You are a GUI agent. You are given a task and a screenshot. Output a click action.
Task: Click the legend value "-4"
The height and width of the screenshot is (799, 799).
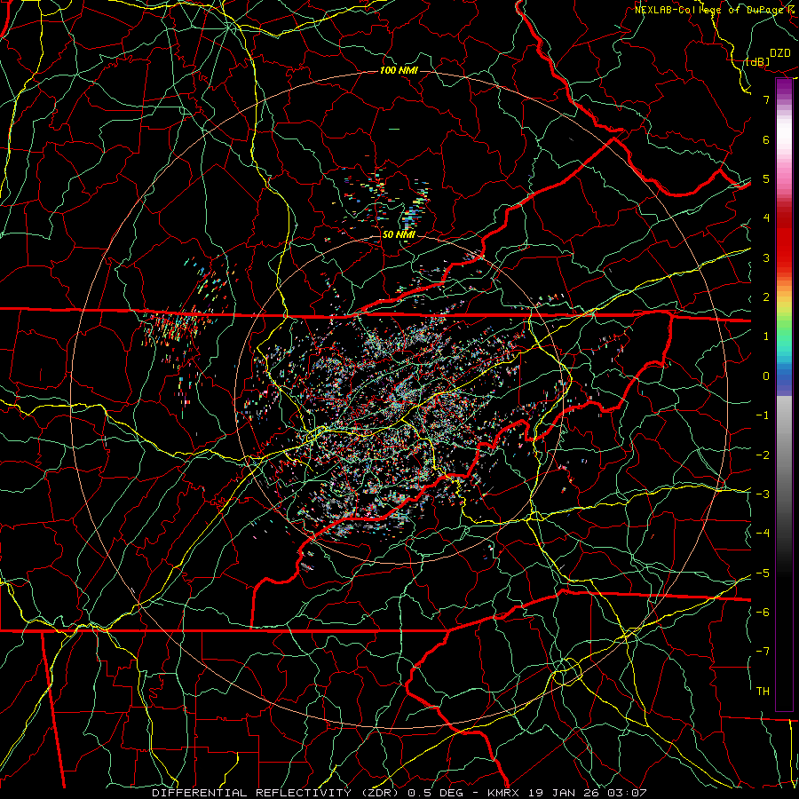pos(763,533)
